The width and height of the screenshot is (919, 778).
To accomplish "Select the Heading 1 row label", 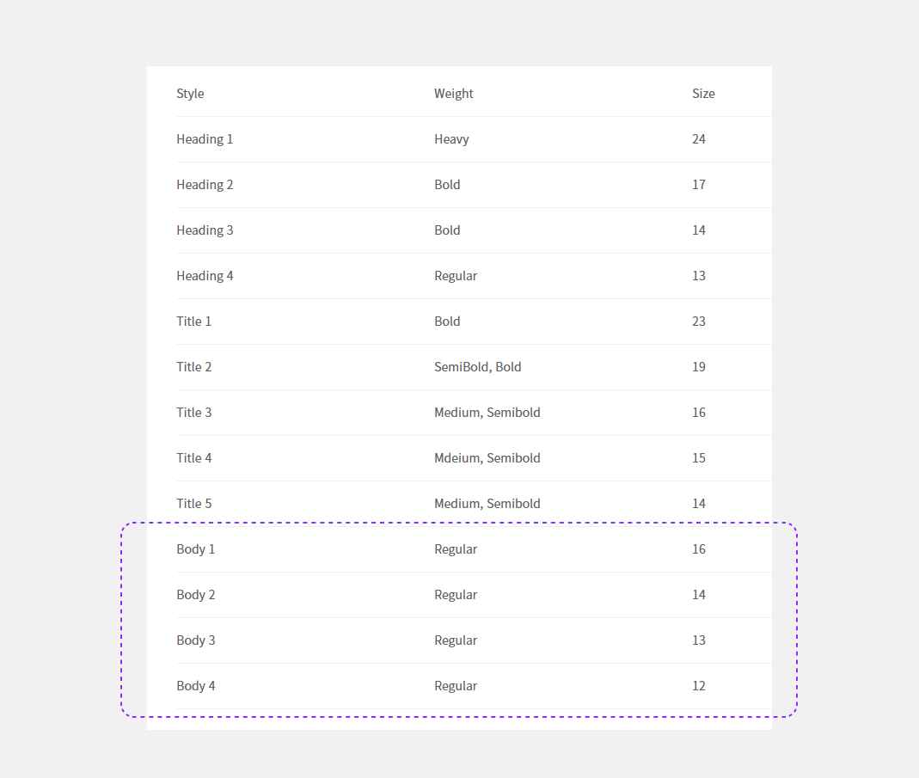I will (205, 139).
